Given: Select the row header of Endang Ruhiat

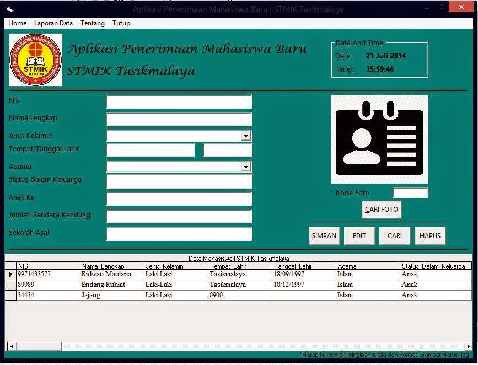Looking at the screenshot, I should click(10, 285).
